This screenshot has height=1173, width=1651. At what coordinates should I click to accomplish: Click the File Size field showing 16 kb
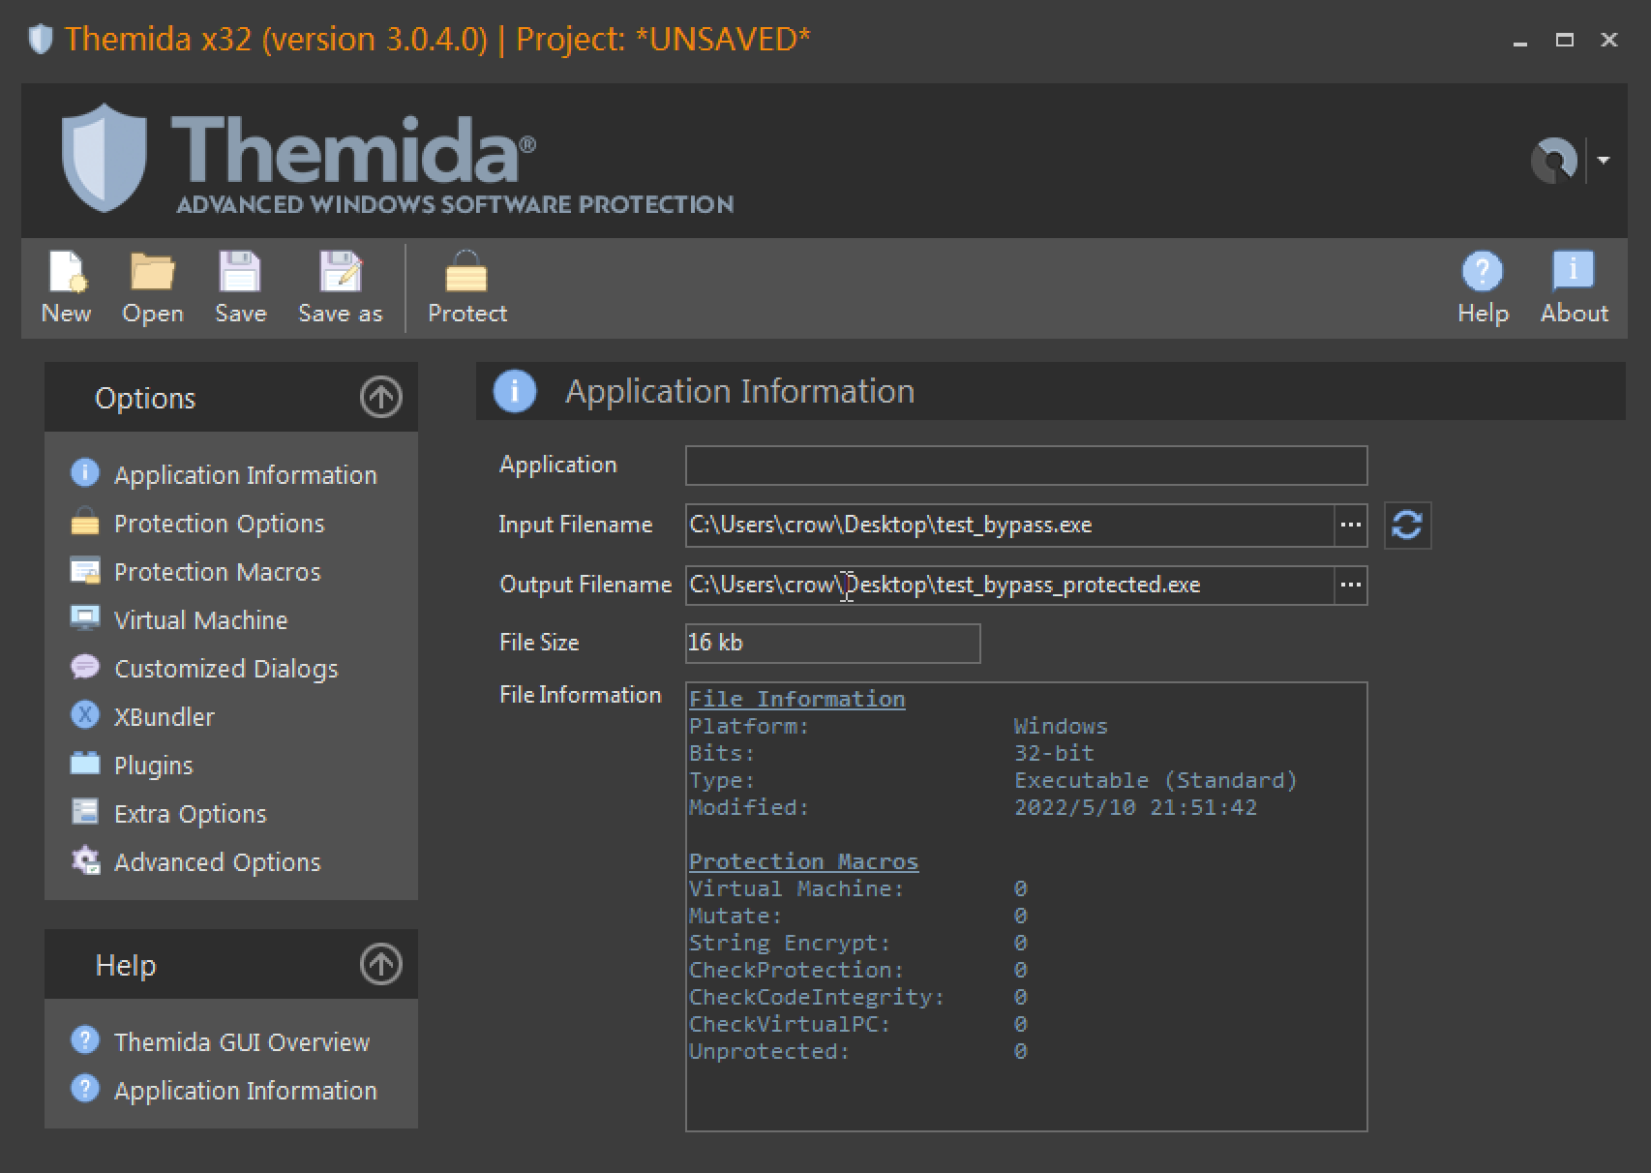point(832,644)
